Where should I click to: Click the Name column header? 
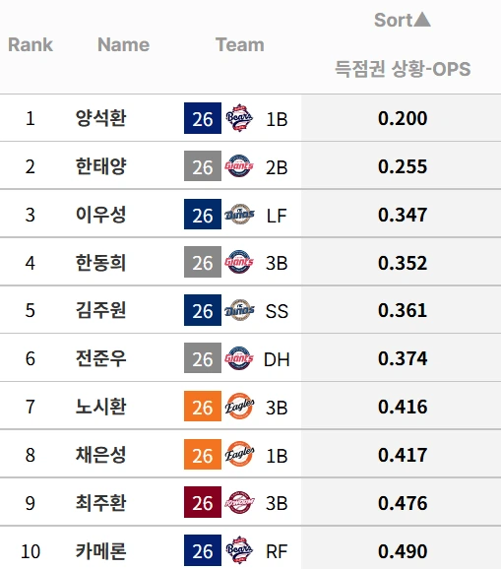click(x=123, y=45)
